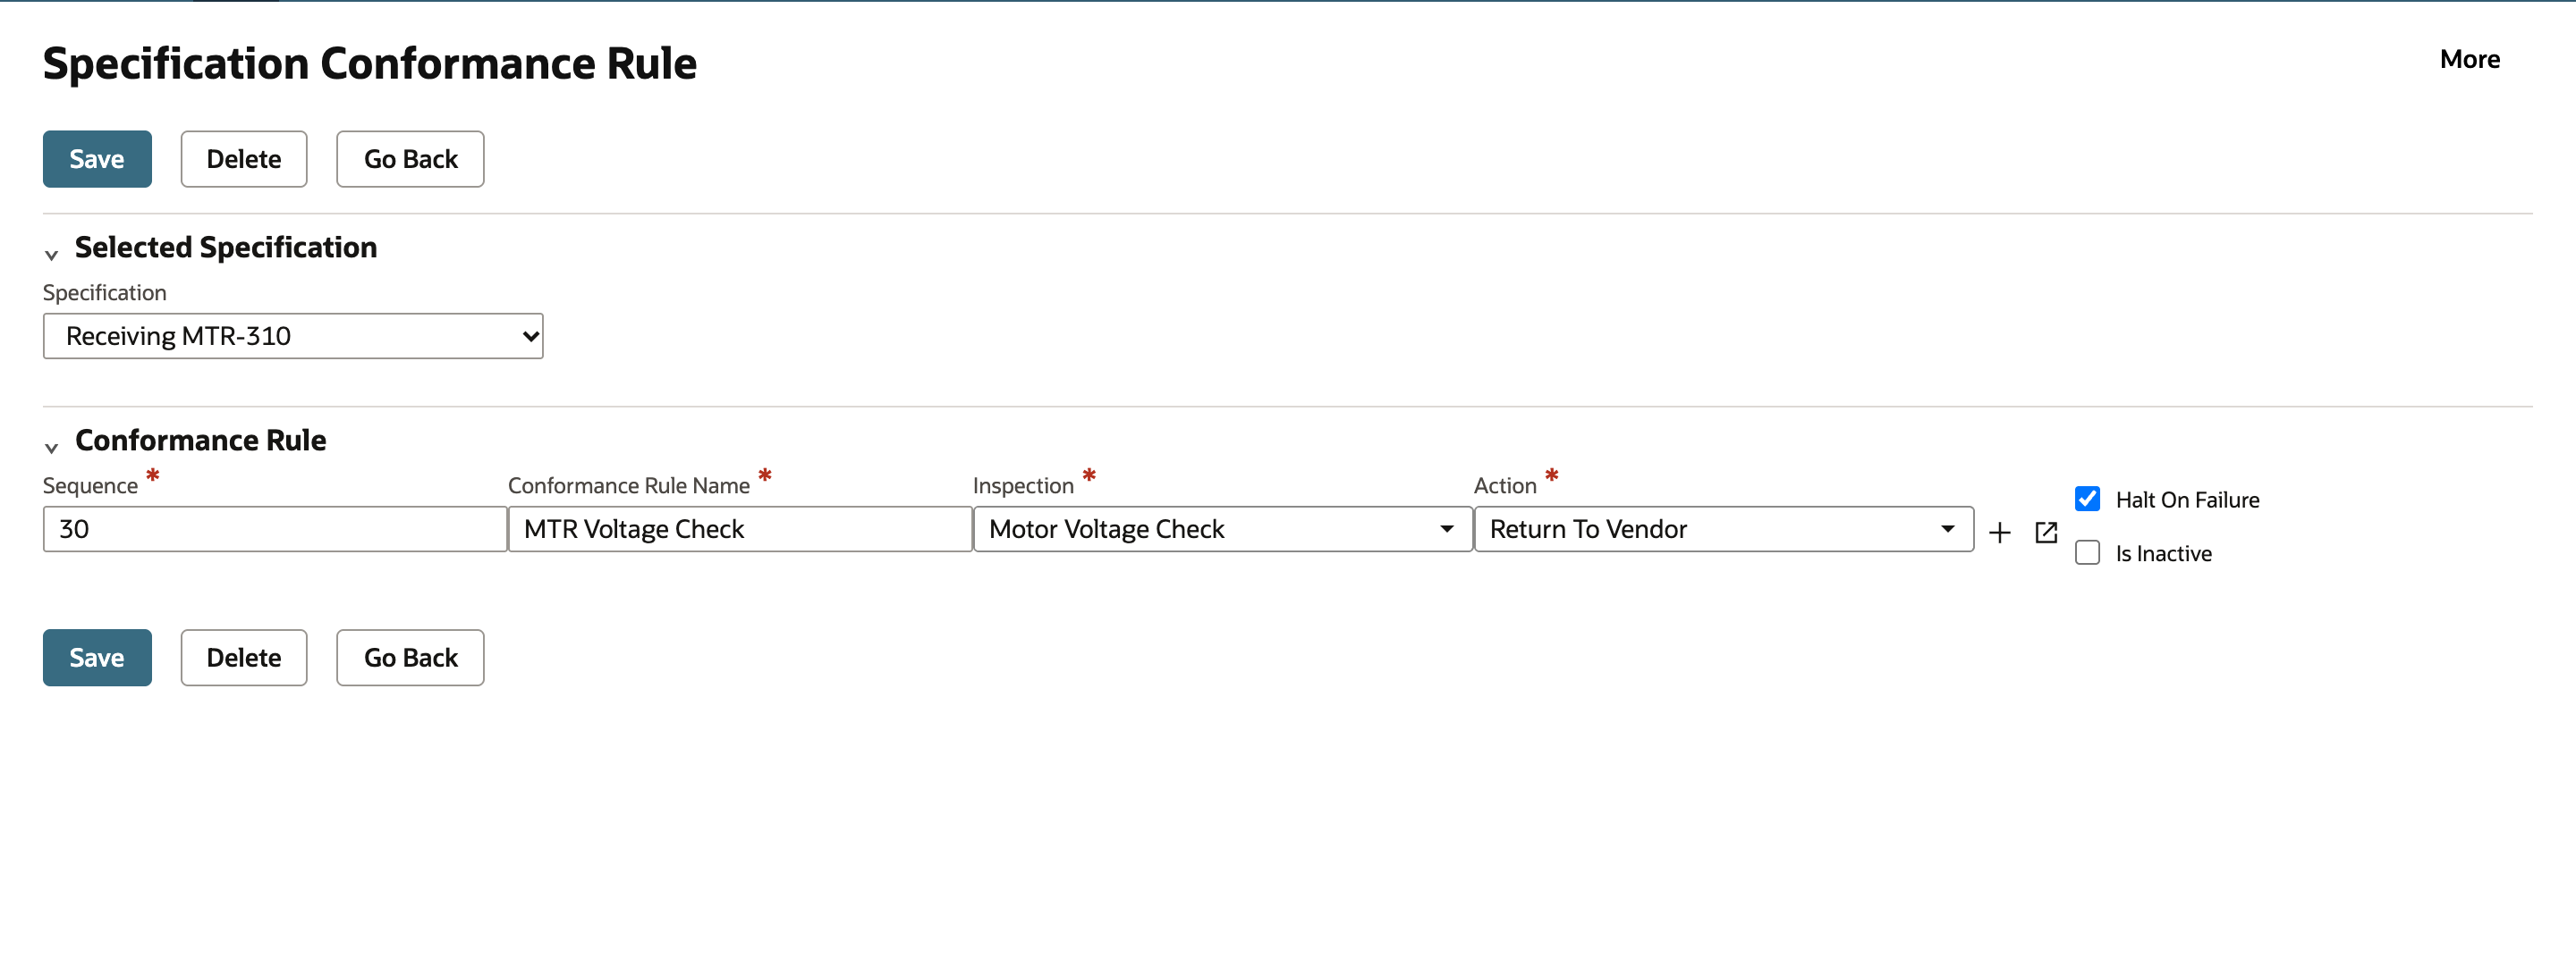This screenshot has height=958, width=2576.
Task: Open the external link icon next to Action
Action: coord(2046,533)
